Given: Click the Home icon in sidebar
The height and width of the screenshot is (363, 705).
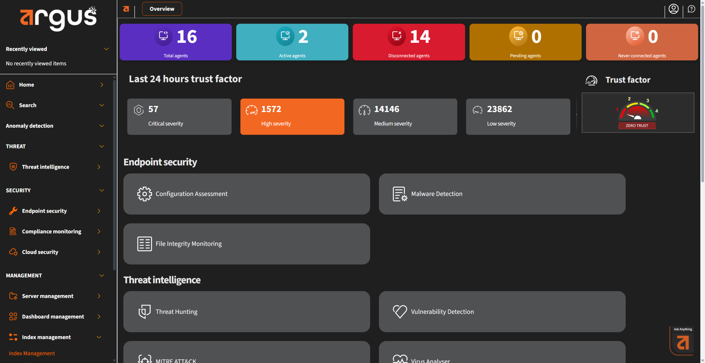Looking at the screenshot, I should (10, 85).
